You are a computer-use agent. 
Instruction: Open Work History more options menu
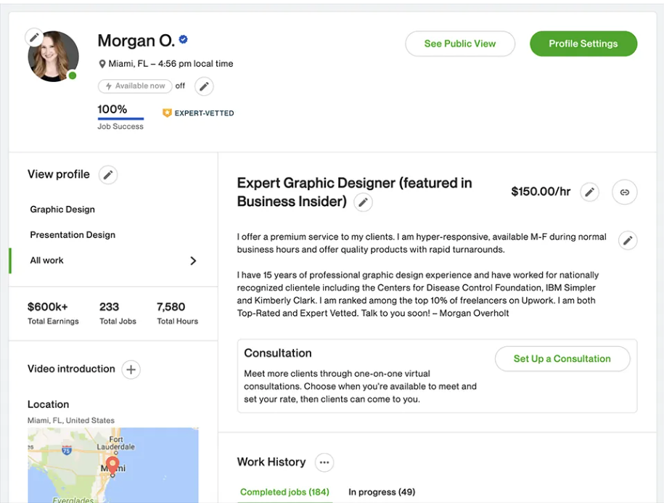[324, 462]
